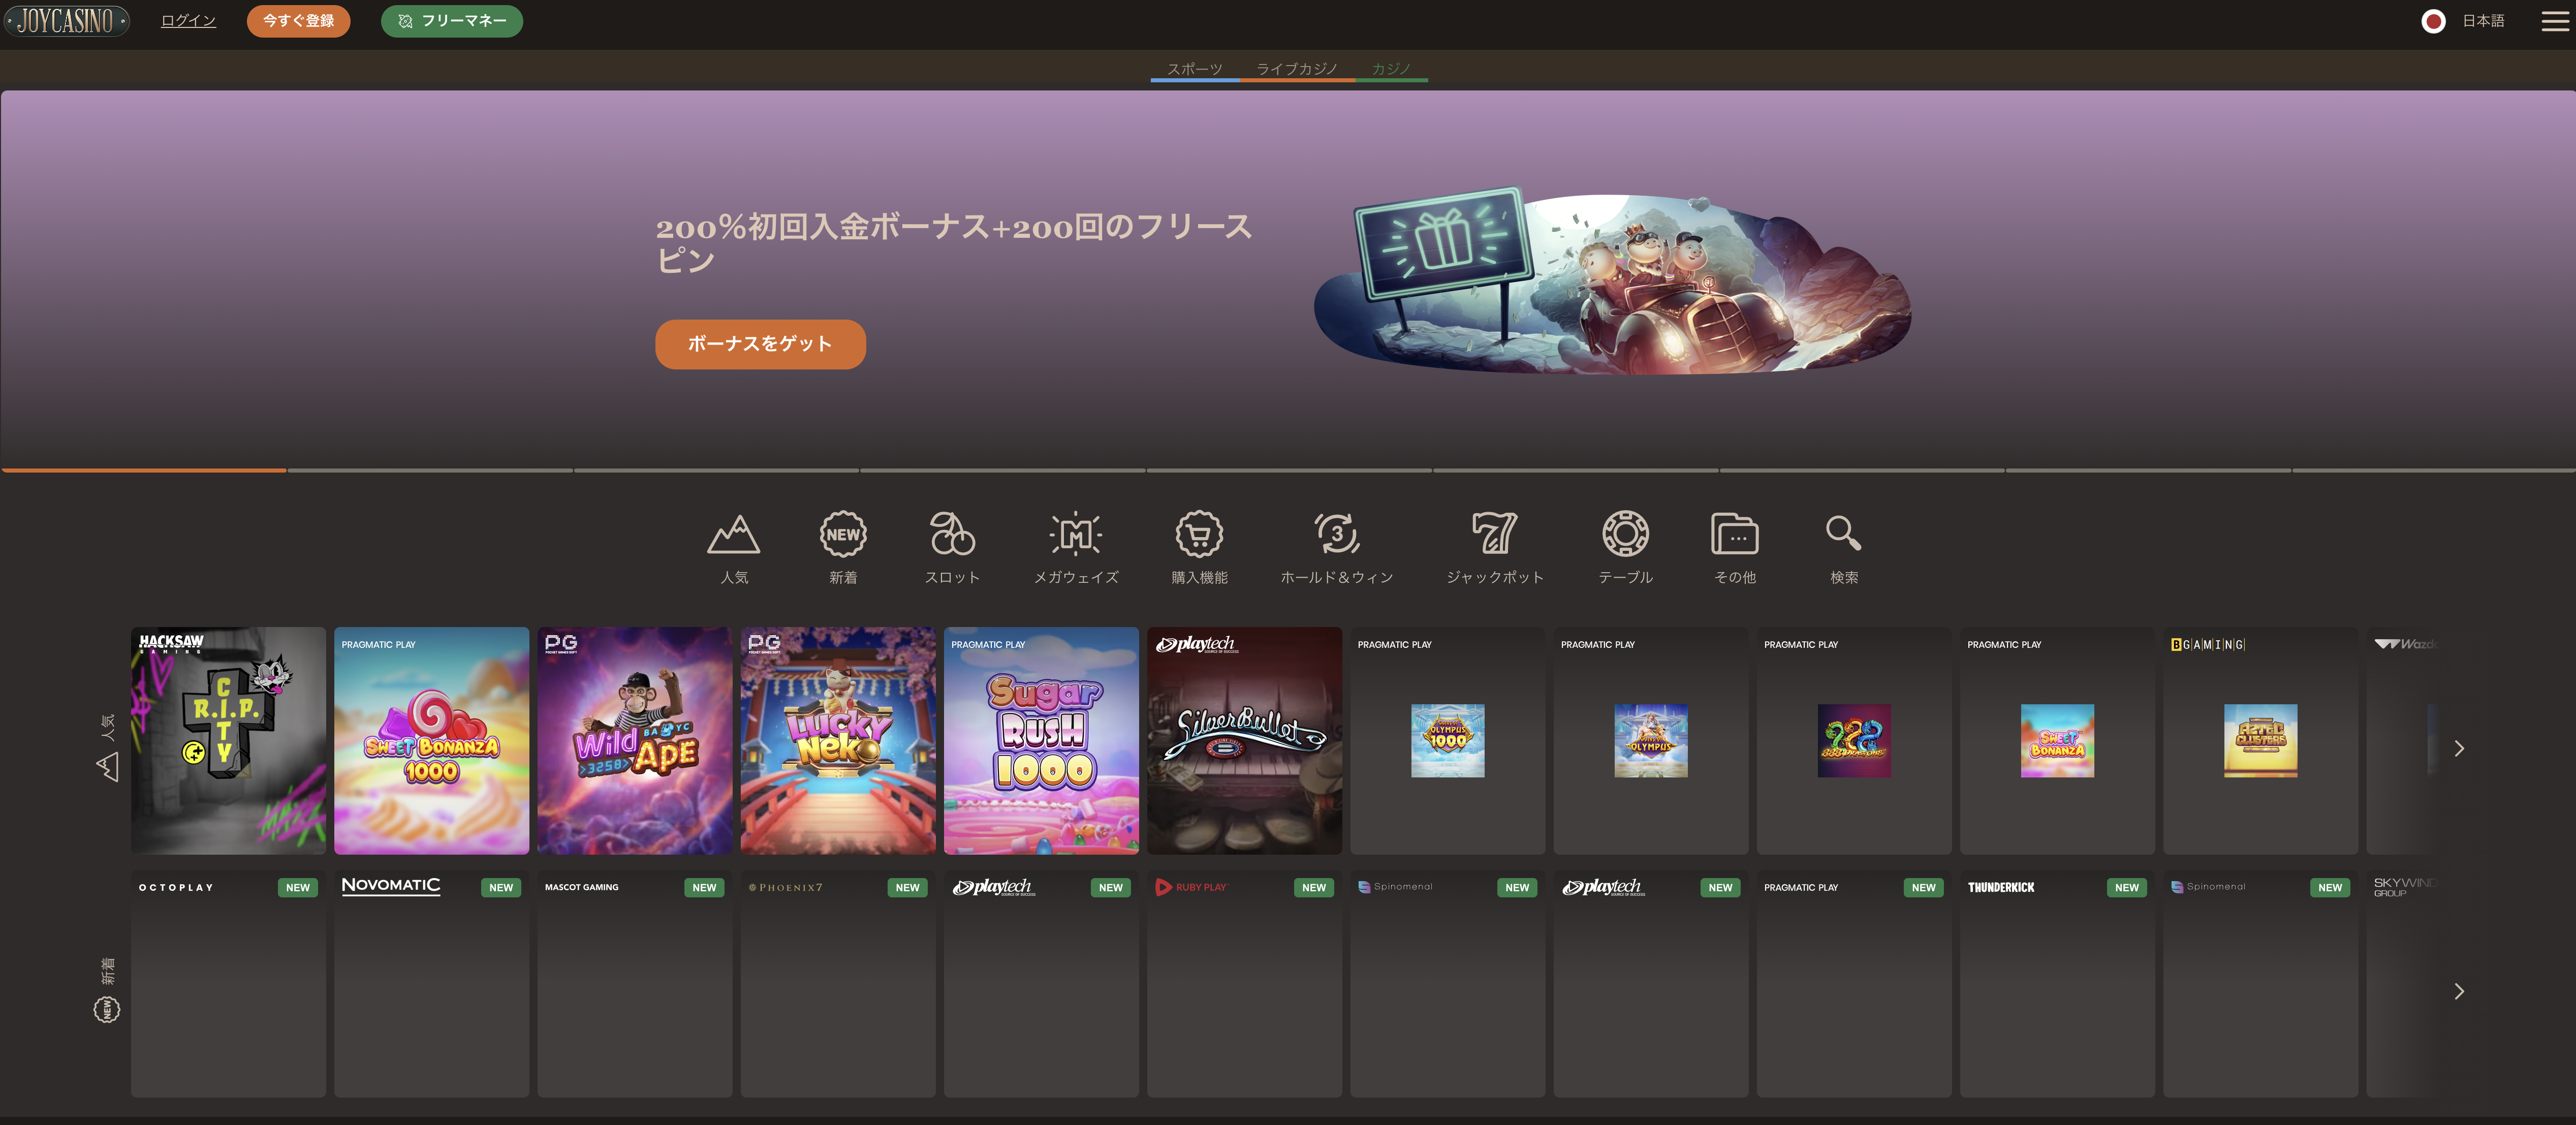This screenshot has height=1125, width=2576.
Task: Click the フリーマネー free money button
Action: (x=451, y=21)
